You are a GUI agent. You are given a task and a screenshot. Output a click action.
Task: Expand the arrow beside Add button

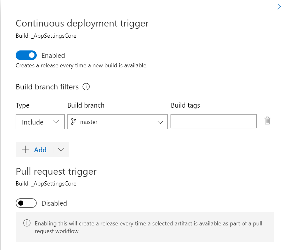(61, 150)
